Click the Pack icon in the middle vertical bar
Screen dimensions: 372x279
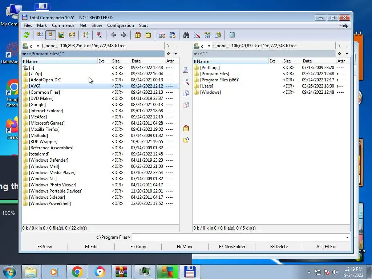tap(186, 128)
